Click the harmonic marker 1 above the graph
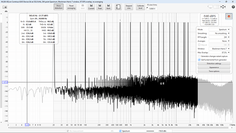Screen dimensions: 236x133 coord(120,20)
